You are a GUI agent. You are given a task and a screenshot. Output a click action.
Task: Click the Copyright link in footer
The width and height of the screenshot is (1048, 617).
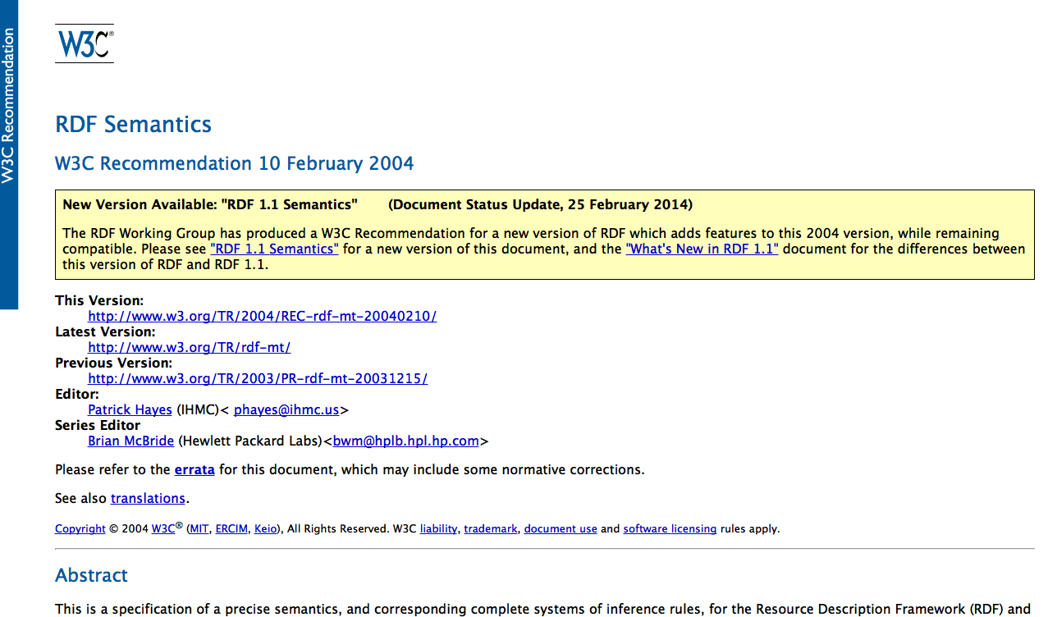click(80, 529)
